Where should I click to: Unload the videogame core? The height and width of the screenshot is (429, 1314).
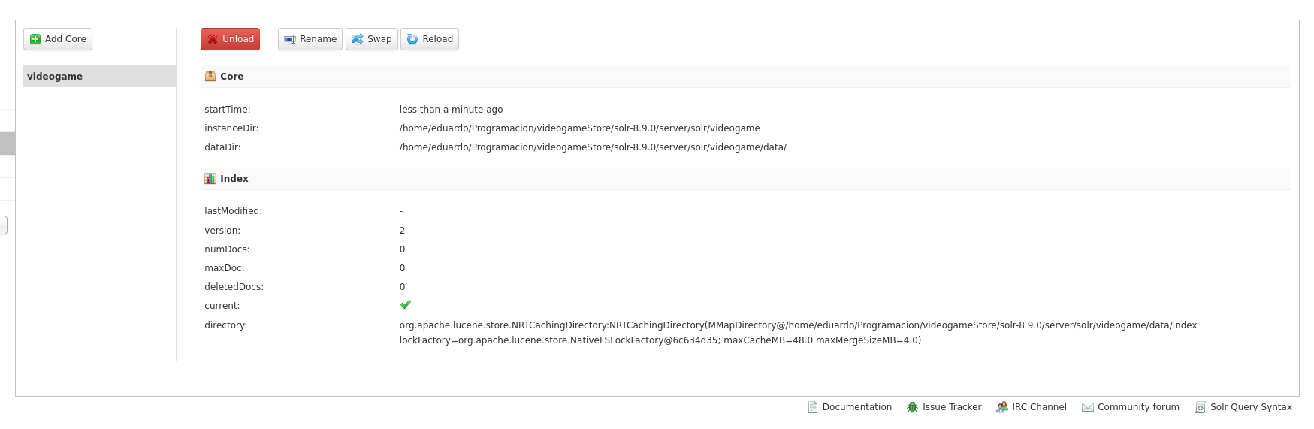tap(230, 39)
